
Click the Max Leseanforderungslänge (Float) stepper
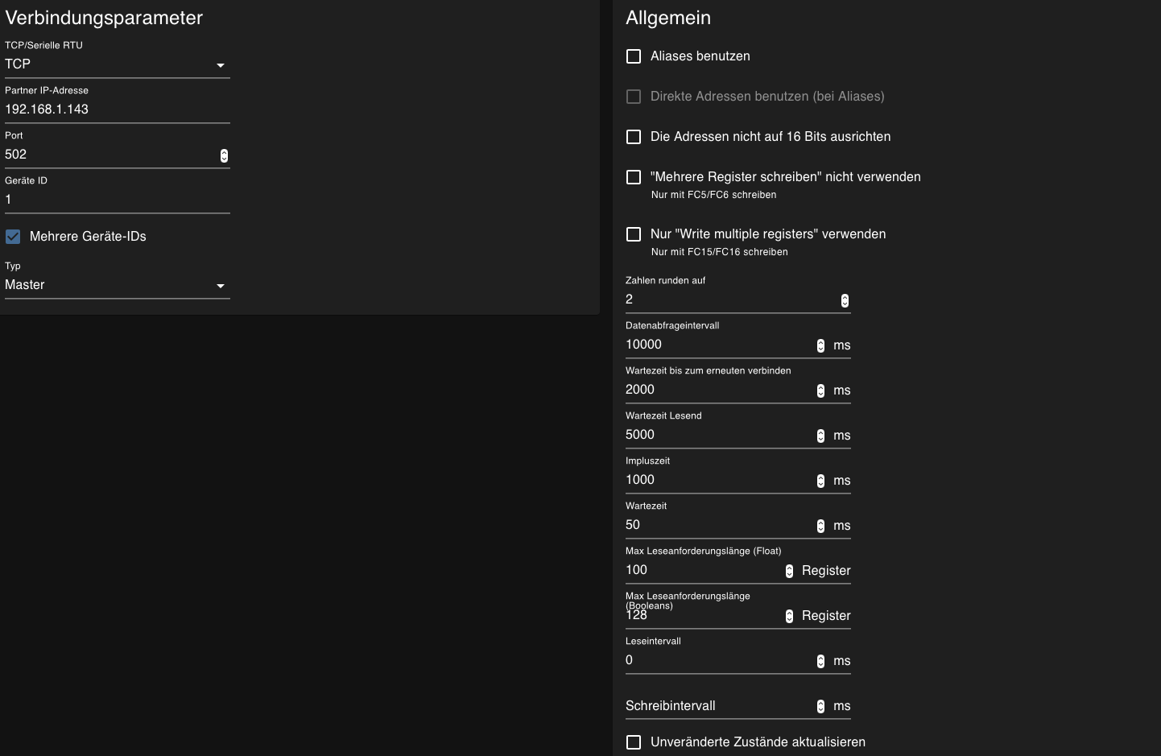789,571
